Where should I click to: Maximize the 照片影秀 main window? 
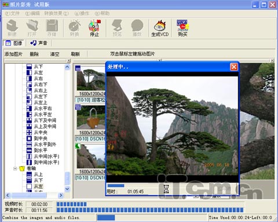[x=264, y=5]
